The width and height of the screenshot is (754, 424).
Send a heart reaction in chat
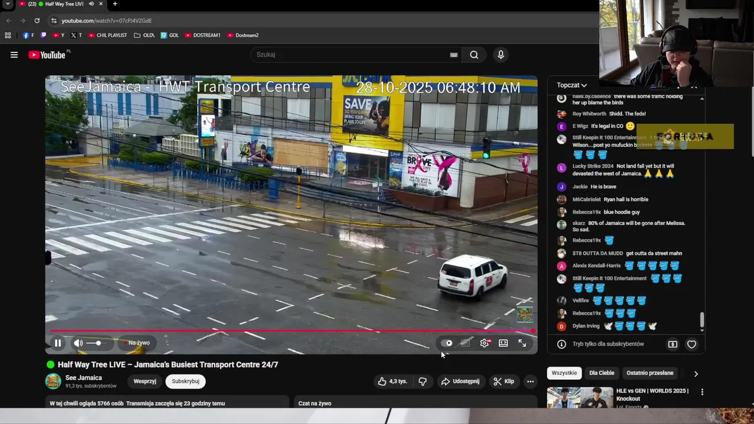[692, 344]
